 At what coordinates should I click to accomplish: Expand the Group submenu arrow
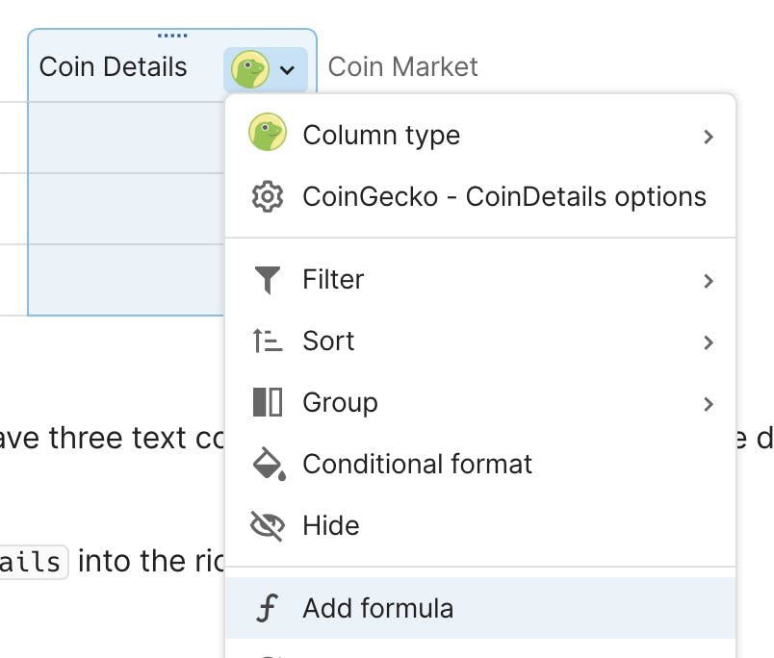709,403
